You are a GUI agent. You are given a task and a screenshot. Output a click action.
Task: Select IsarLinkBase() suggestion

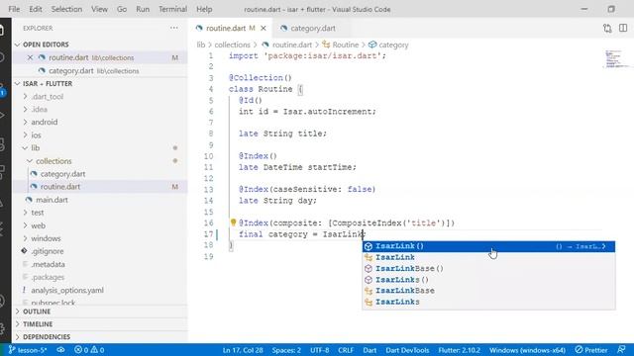(488, 268)
